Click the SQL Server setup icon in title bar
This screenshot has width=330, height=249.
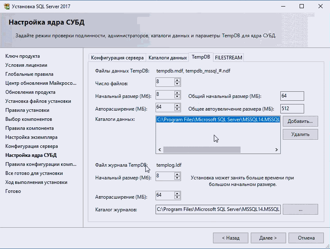click(7, 7)
